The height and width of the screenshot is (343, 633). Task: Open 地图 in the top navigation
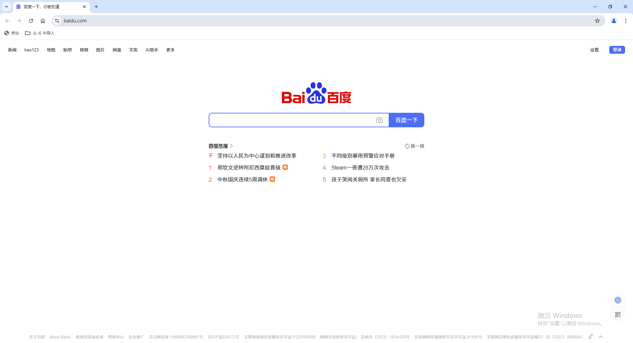click(51, 50)
